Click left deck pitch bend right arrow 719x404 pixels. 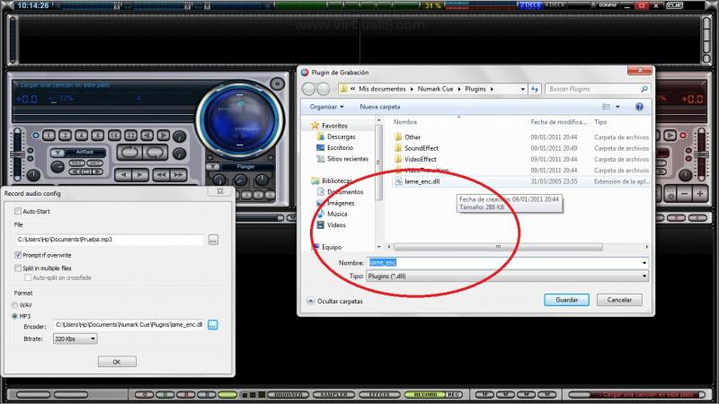140,174
